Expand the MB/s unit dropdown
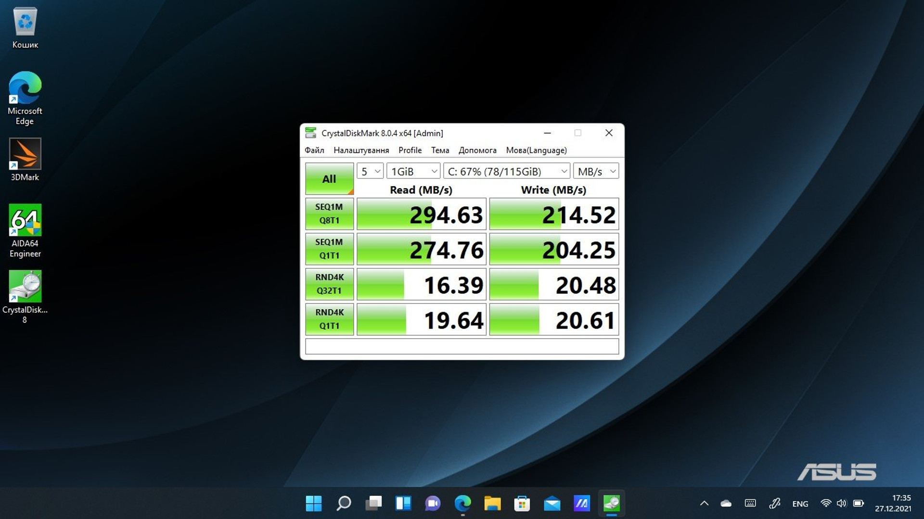The width and height of the screenshot is (924, 519). (x=596, y=171)
